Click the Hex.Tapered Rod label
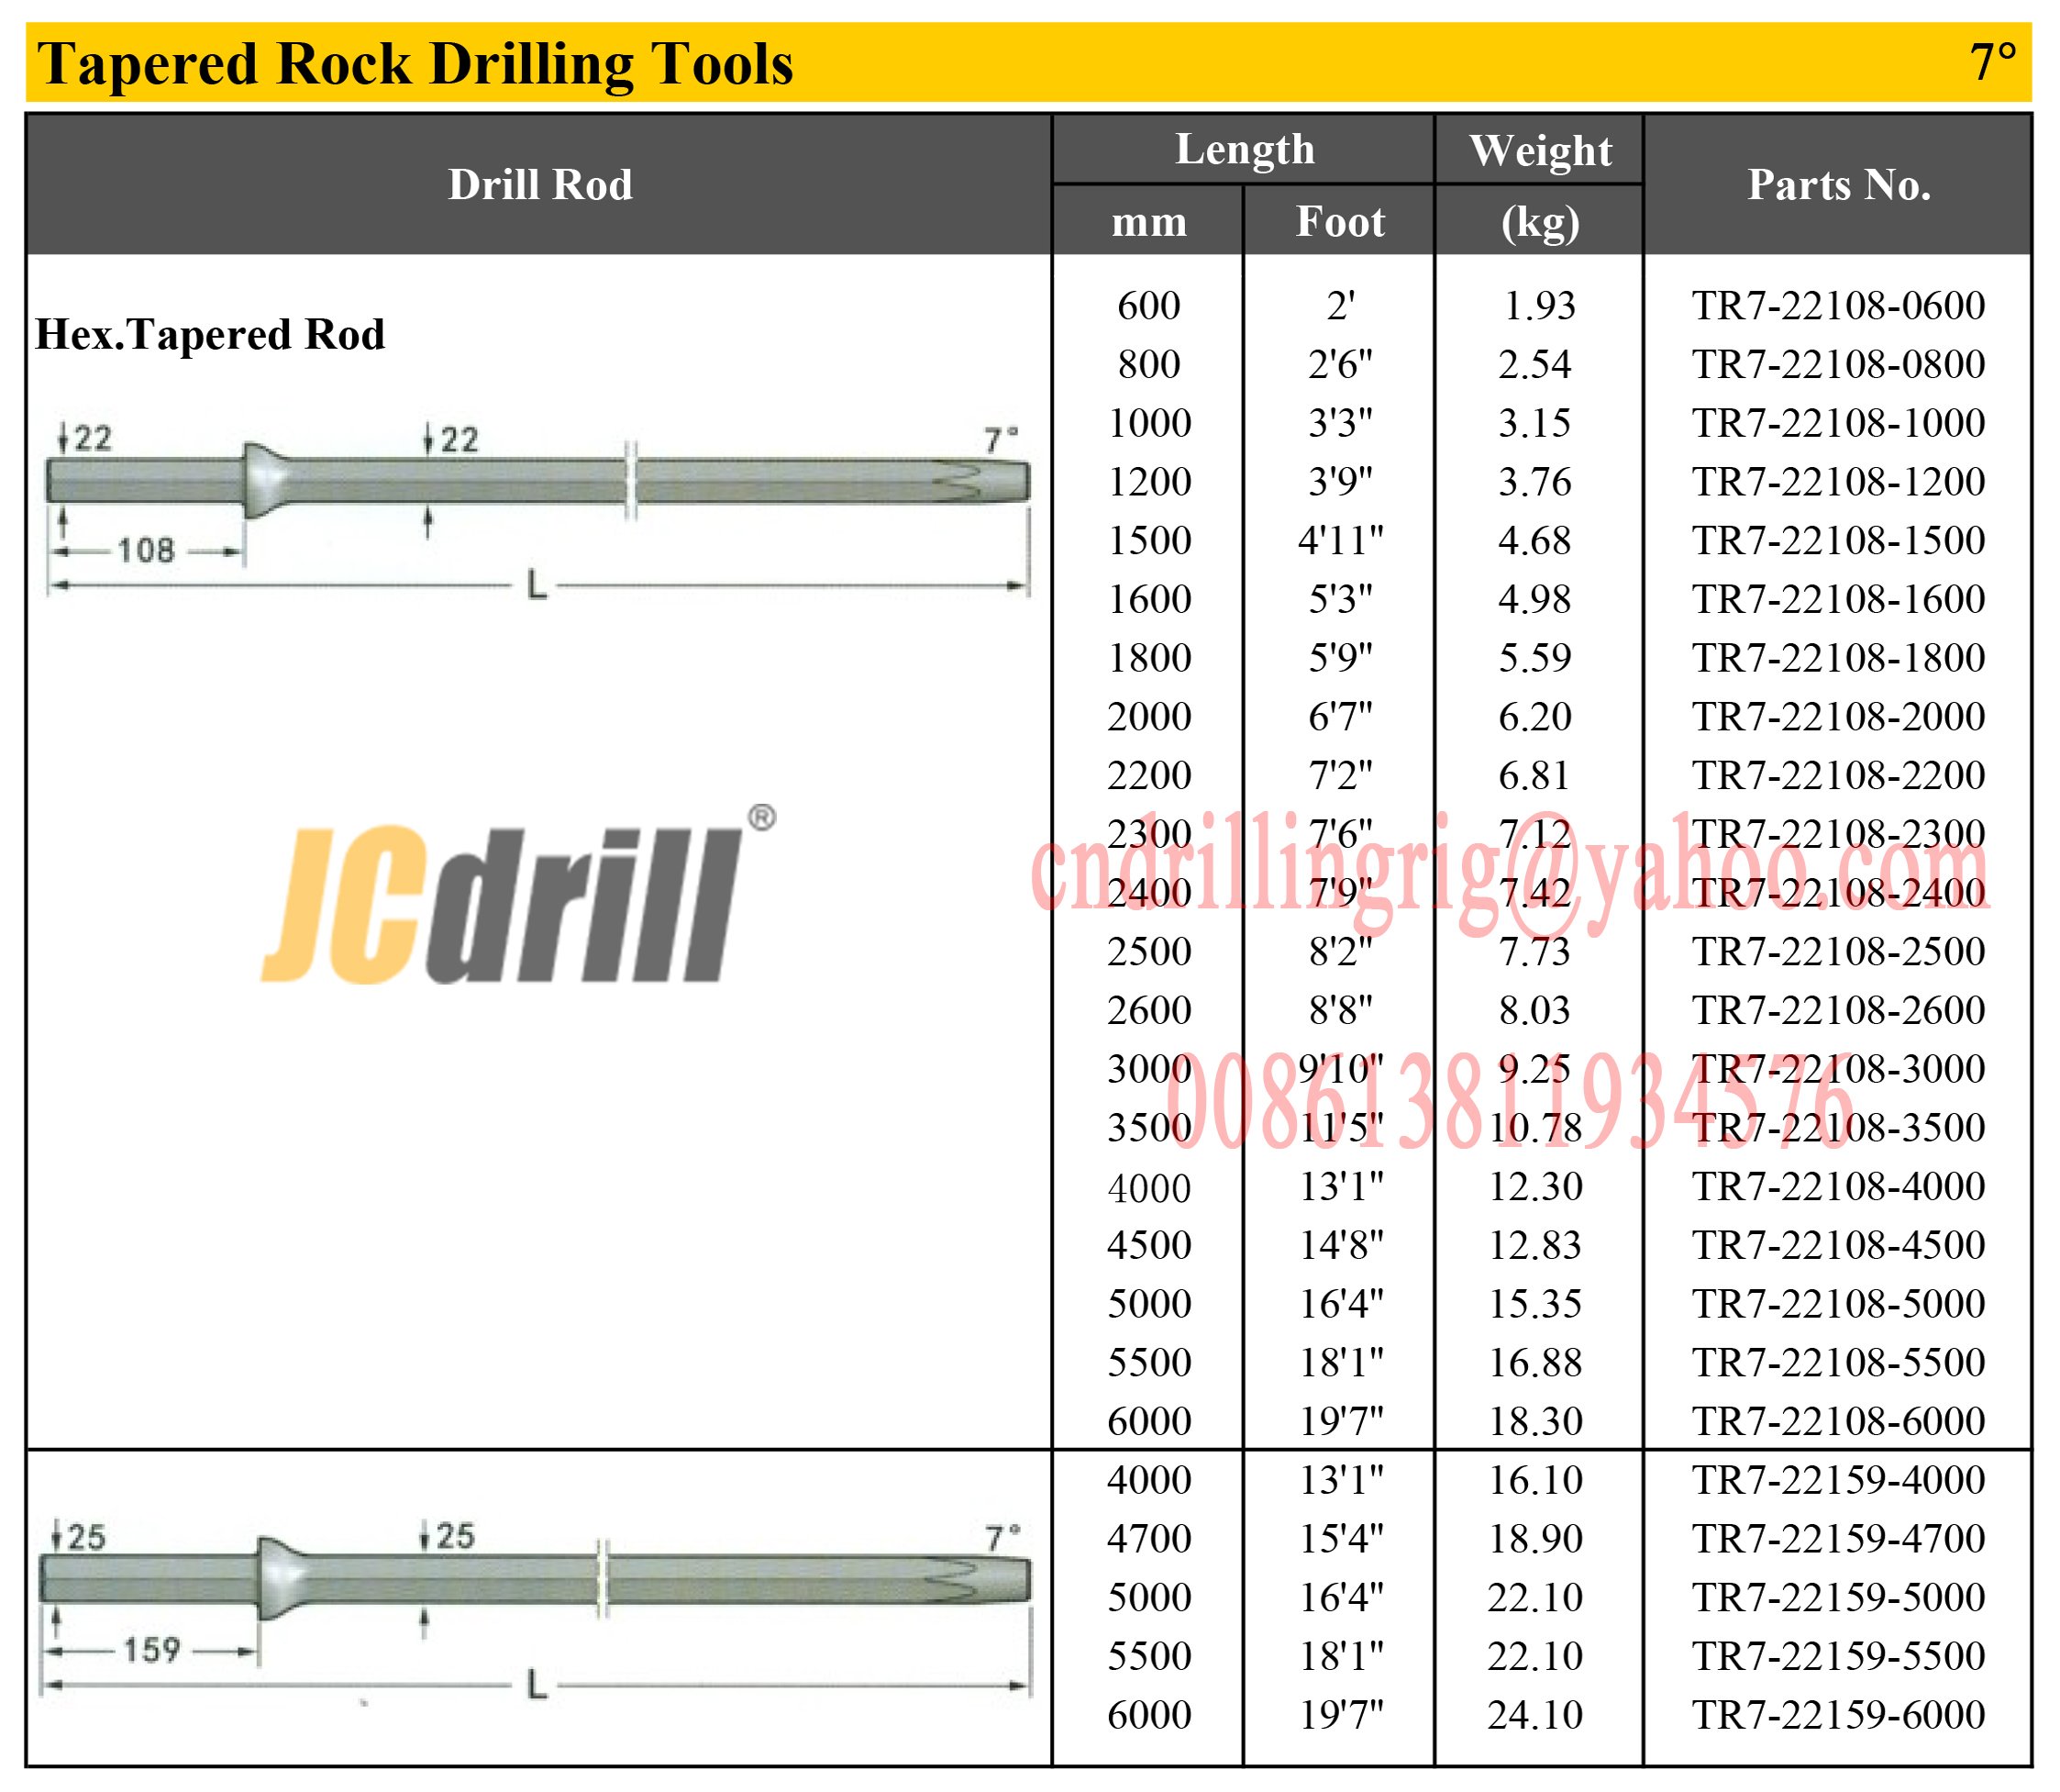Screen dimensions: 2060x1792 tap(210, 334)
